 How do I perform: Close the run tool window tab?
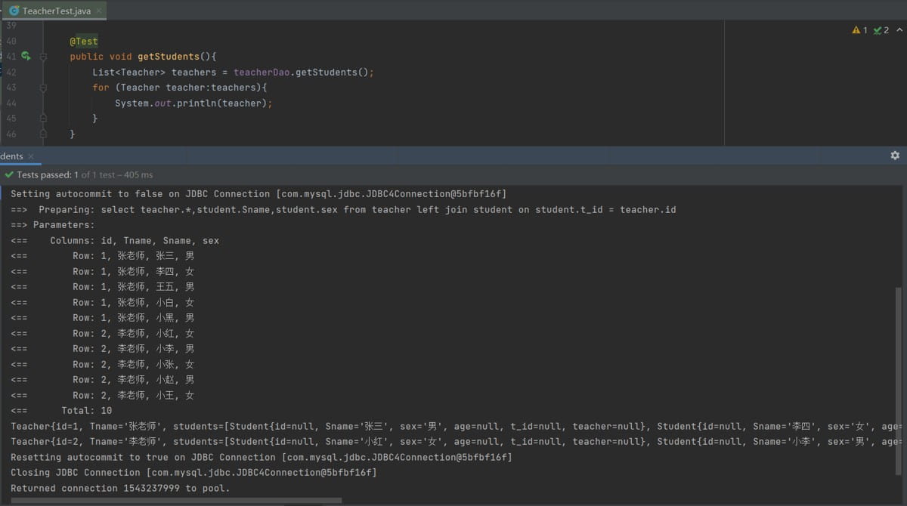click(31, 156)
